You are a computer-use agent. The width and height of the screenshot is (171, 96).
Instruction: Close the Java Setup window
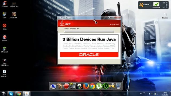pos(118,18)
